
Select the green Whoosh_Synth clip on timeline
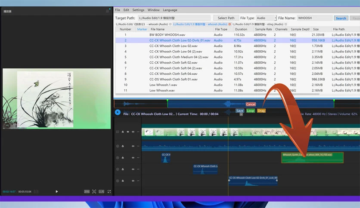313,158
